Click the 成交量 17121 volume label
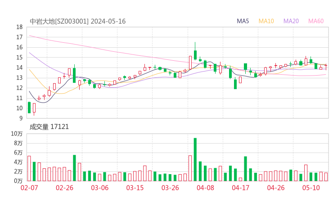 [x=49, y=127]
